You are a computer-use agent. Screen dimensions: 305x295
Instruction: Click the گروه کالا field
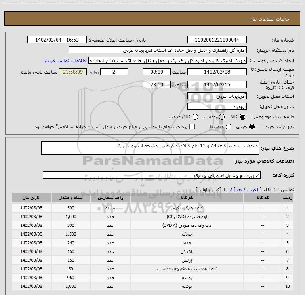152,175
